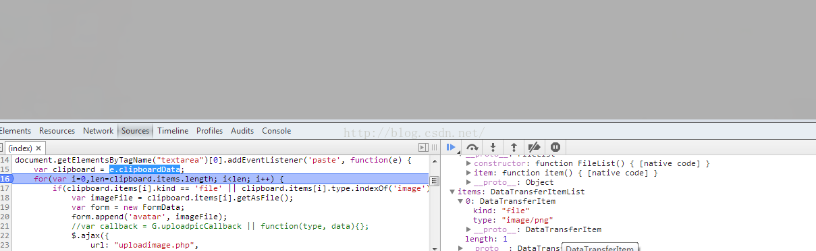This screenshot has height=251, width=816.
Task: Set breakpoint on line number 22
Action: [x=5, y=235]
